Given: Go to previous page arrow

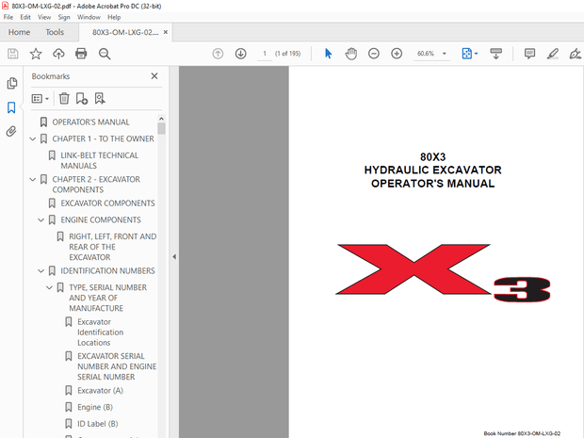Looking at the screenshot, I should (x=218, y=54).
